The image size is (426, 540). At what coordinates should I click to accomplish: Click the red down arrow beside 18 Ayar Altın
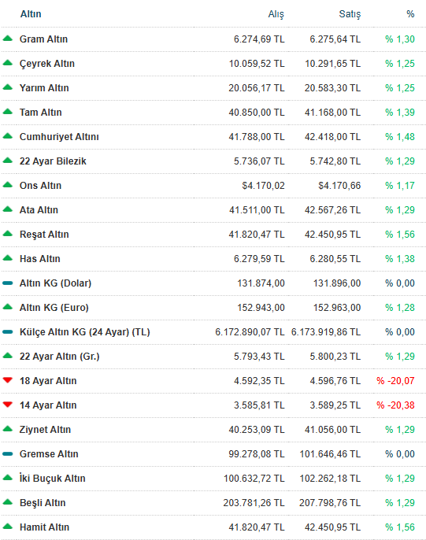(x=7, y=380)
